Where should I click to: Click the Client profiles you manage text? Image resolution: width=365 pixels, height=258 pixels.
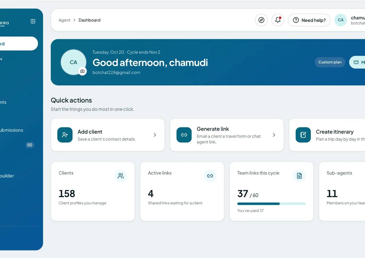(82, 203)
